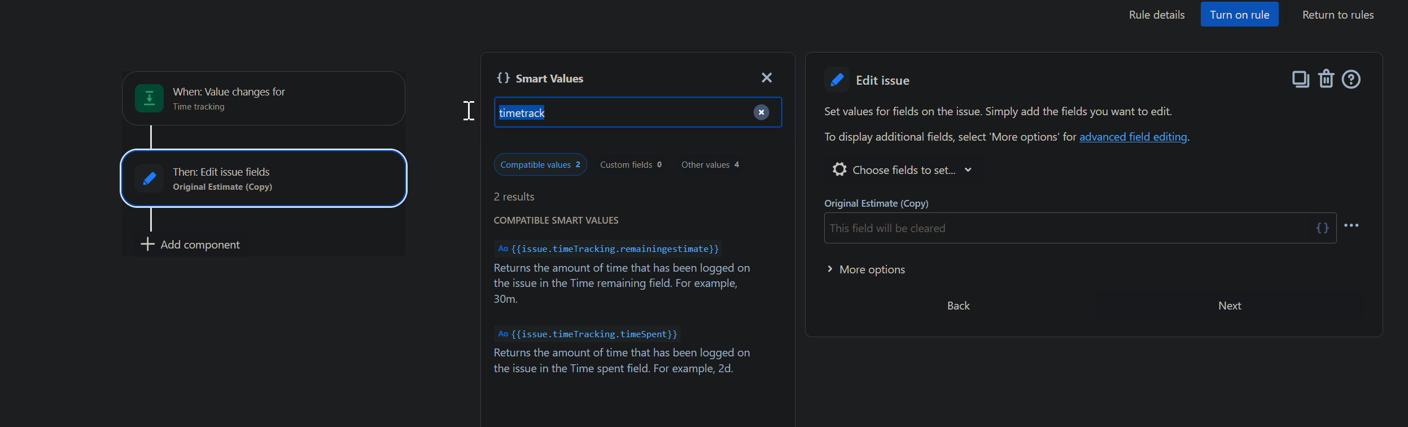Click the pencil icon on Edit issue fields
The width and height of the screenshot is (1408, 427).
click(149, 179)
